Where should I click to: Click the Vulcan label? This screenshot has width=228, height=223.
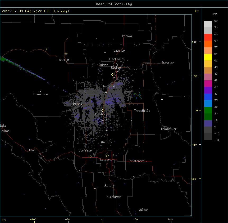tap(144, 210)
